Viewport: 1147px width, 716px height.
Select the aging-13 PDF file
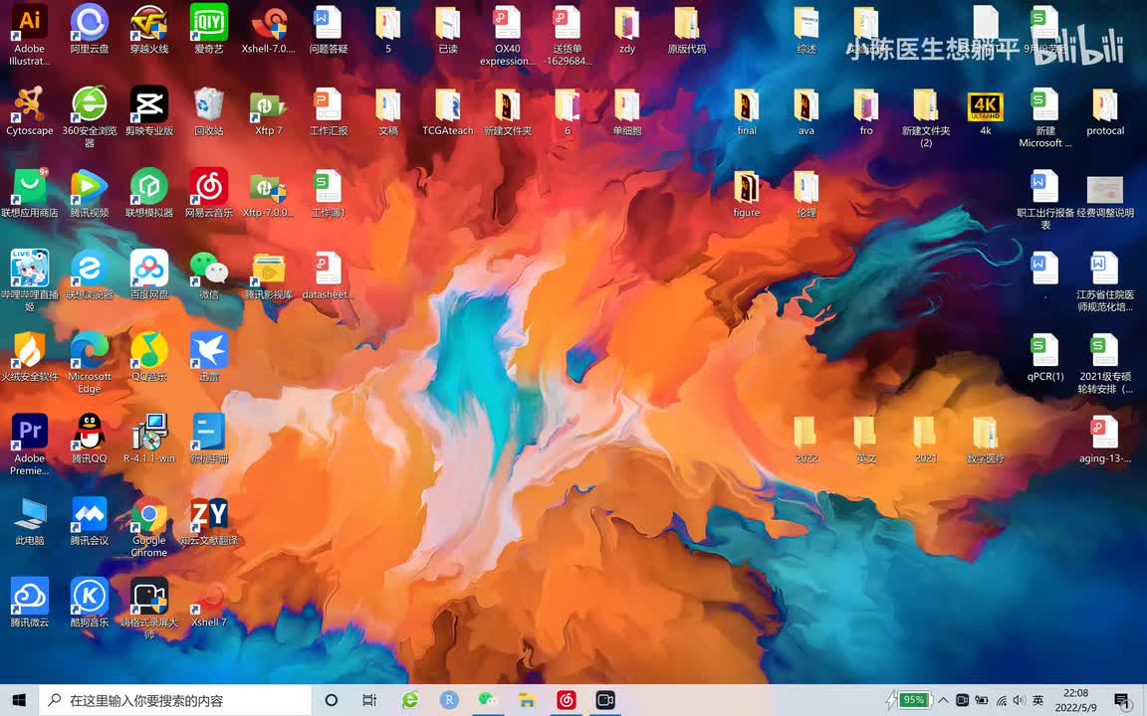pyautogui.click(x=1104, y=438)
